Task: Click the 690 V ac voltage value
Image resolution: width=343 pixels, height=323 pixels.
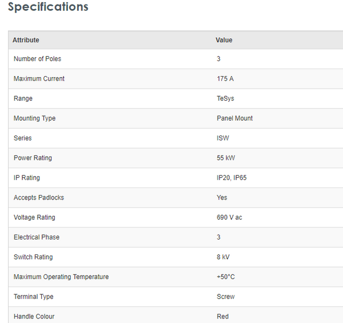Action: [229, 217]
